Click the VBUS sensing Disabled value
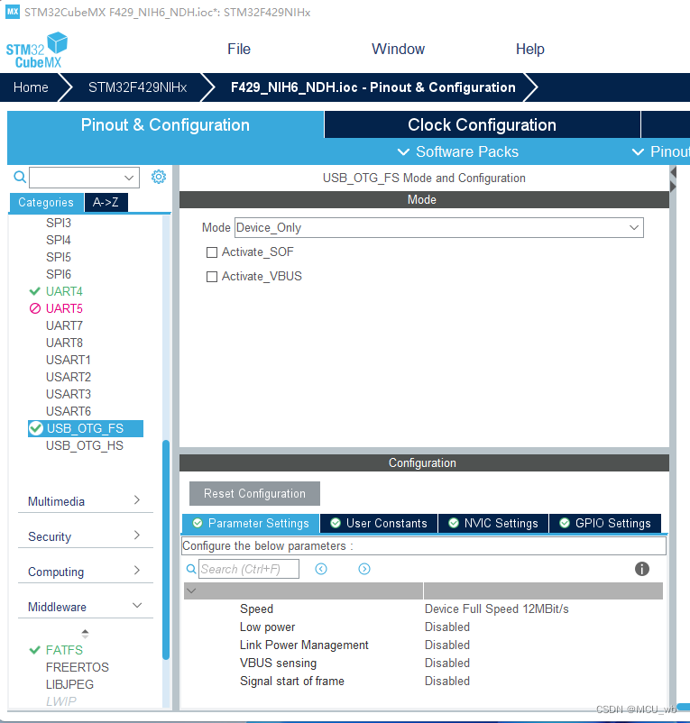The height and width of the screenshot is (723, 690). (x=447, y=664)
